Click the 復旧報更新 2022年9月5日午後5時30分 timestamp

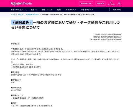click(105, 39)
